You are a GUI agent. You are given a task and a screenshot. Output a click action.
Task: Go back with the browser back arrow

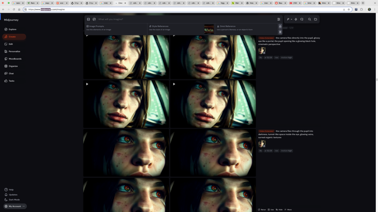click(x=3, y=9)
